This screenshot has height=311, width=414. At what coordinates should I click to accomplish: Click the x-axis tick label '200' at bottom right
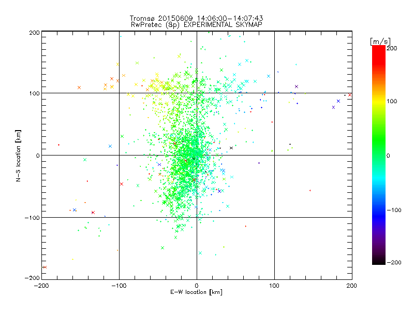[x=352, y=286]
